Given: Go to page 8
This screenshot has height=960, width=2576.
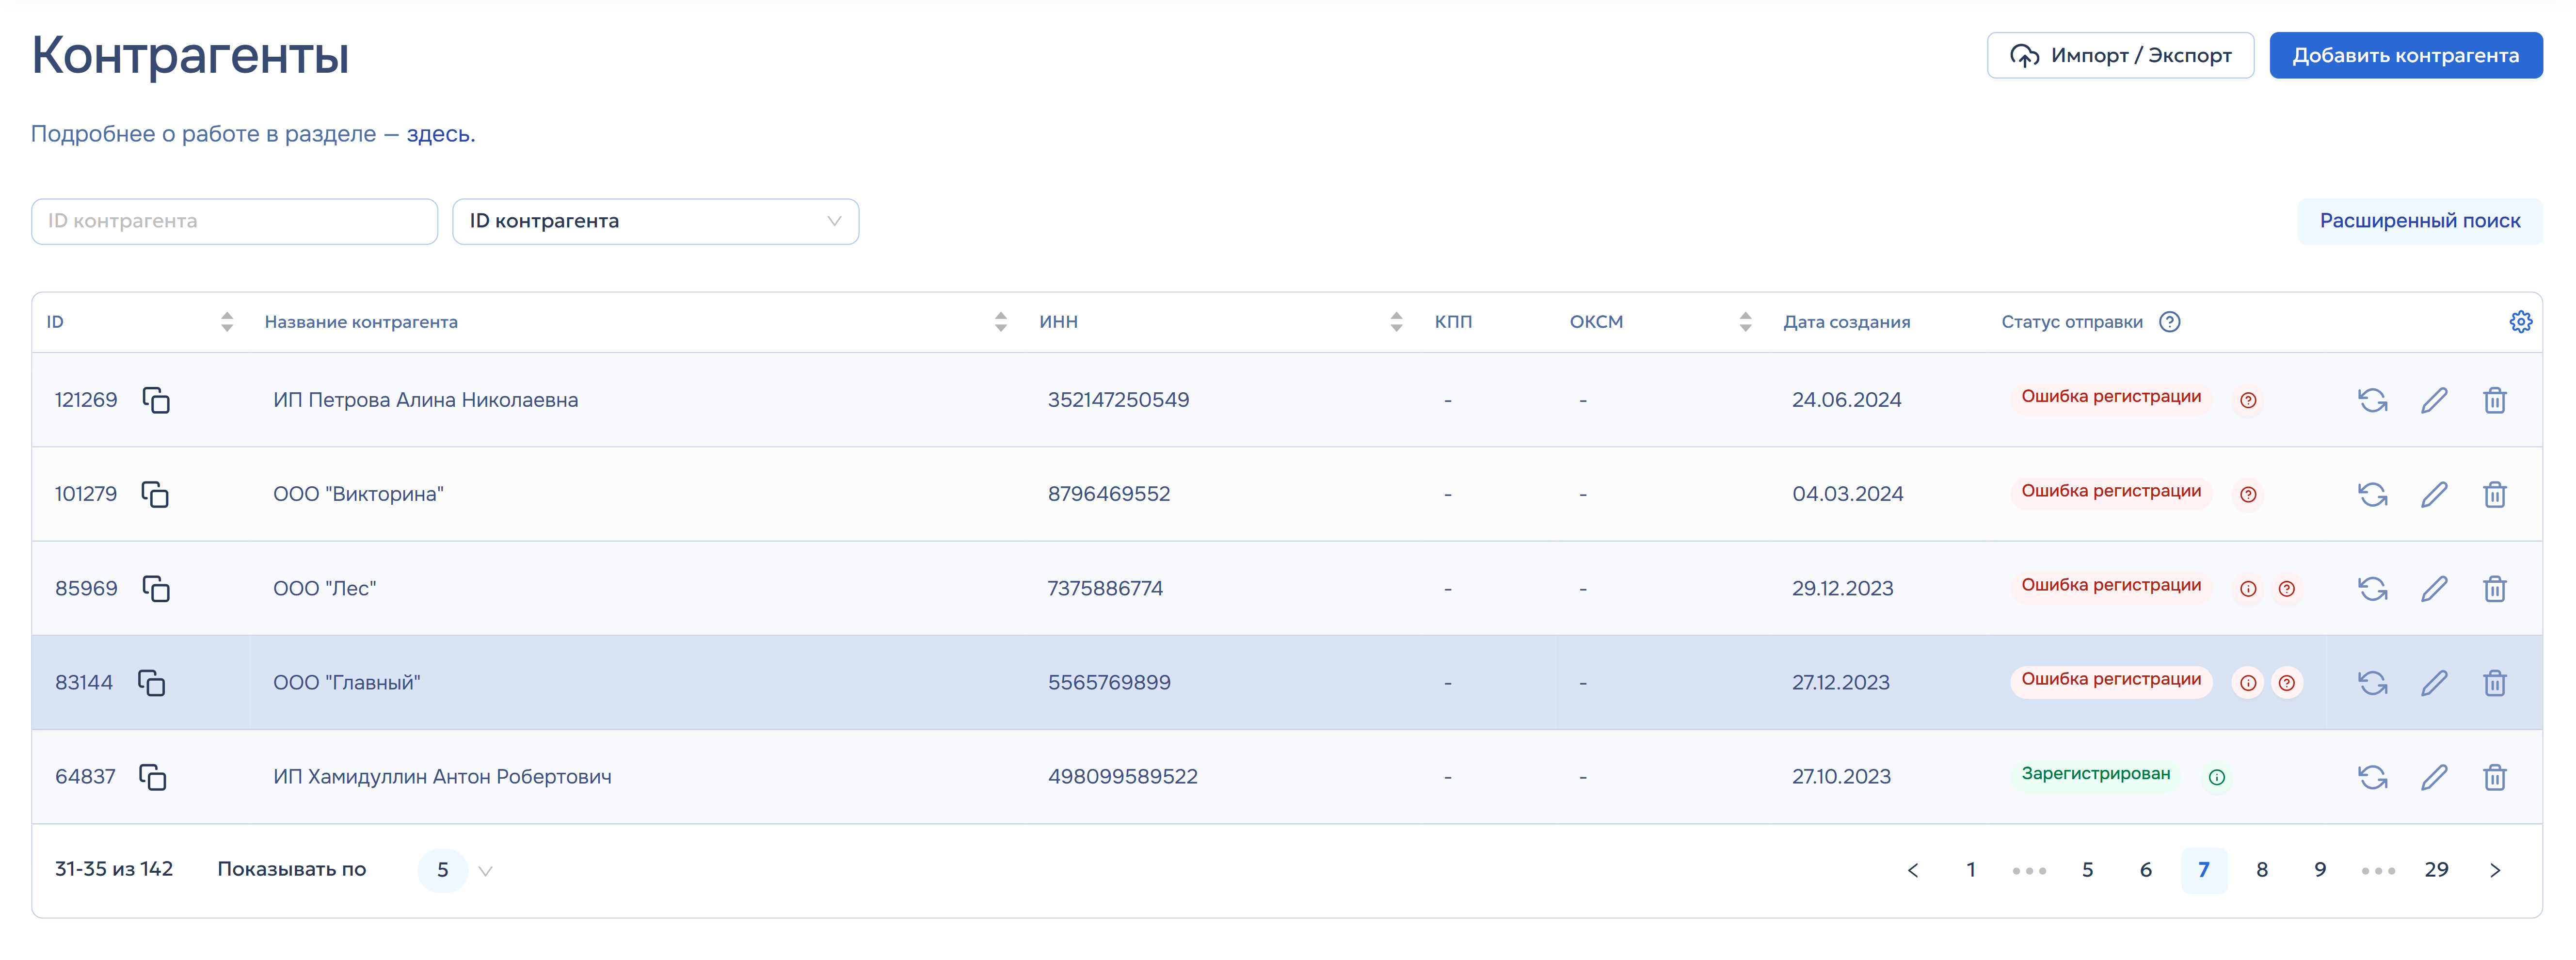Looking at the screenshot, I should click(2262, 870).
